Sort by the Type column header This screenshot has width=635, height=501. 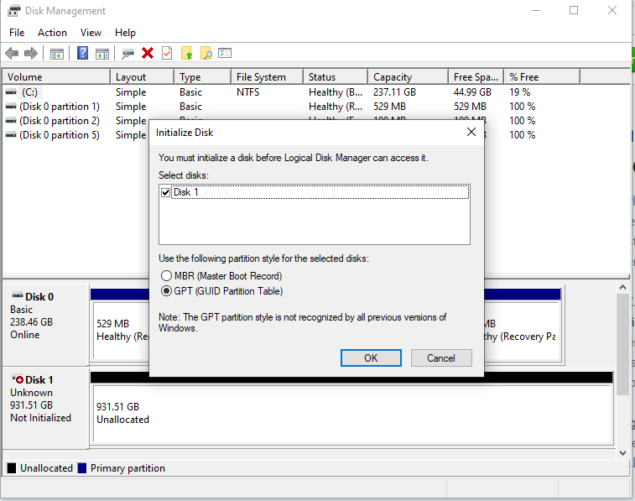[x=203, y=77]
